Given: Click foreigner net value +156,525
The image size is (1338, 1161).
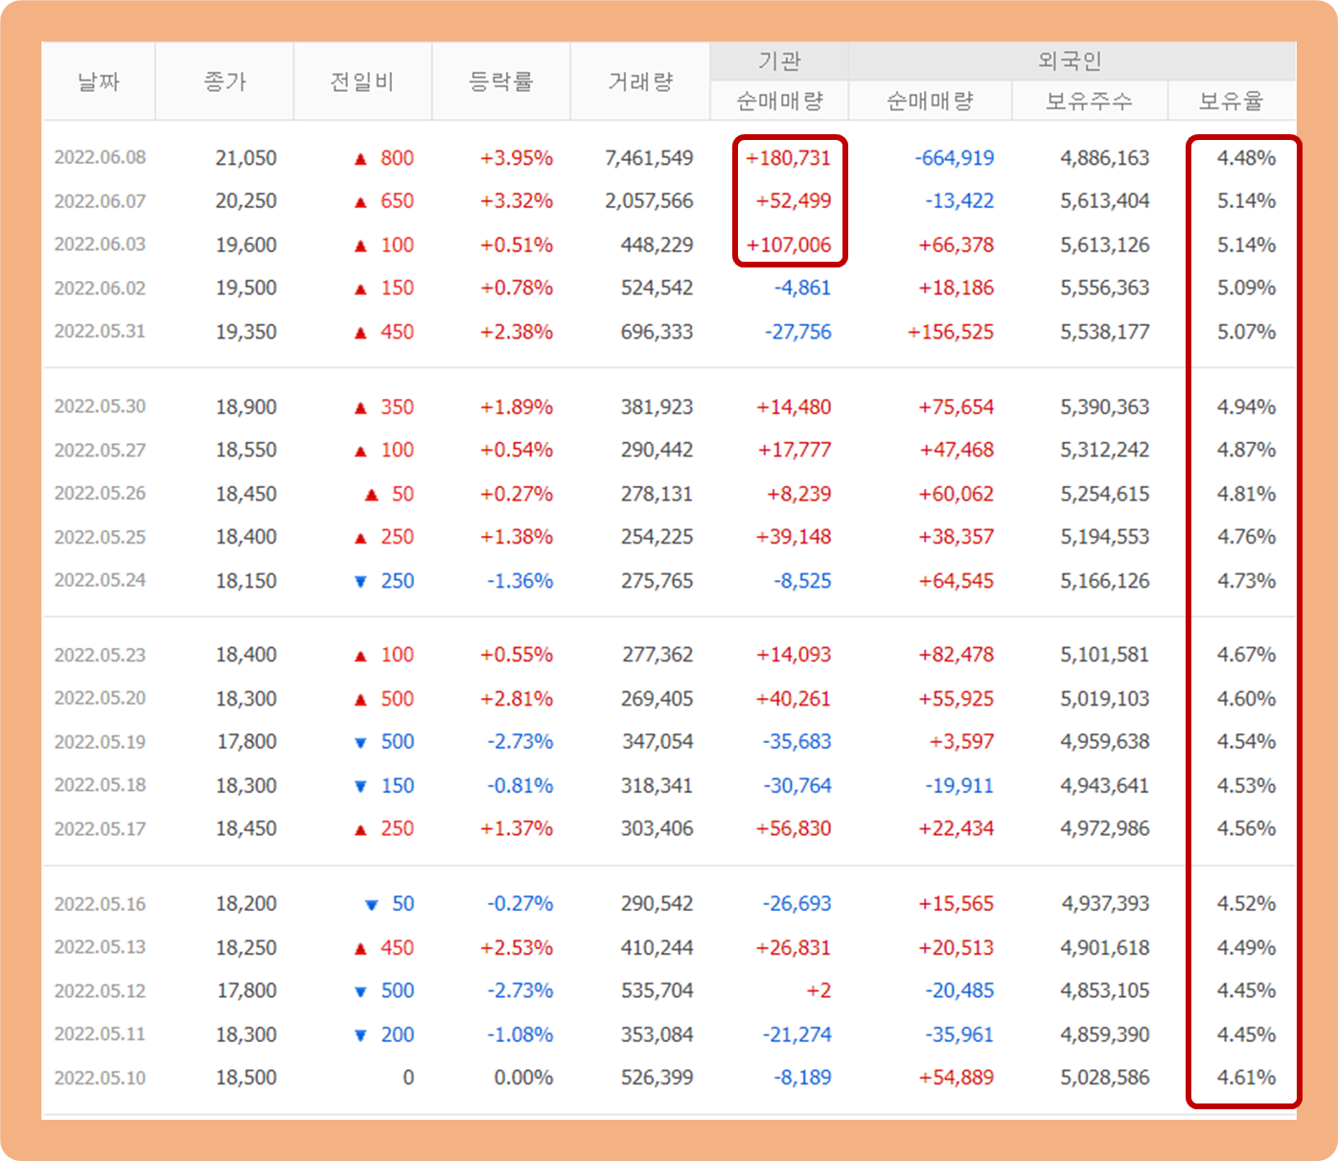Looking at the screenshot, I should coord(951,332).
